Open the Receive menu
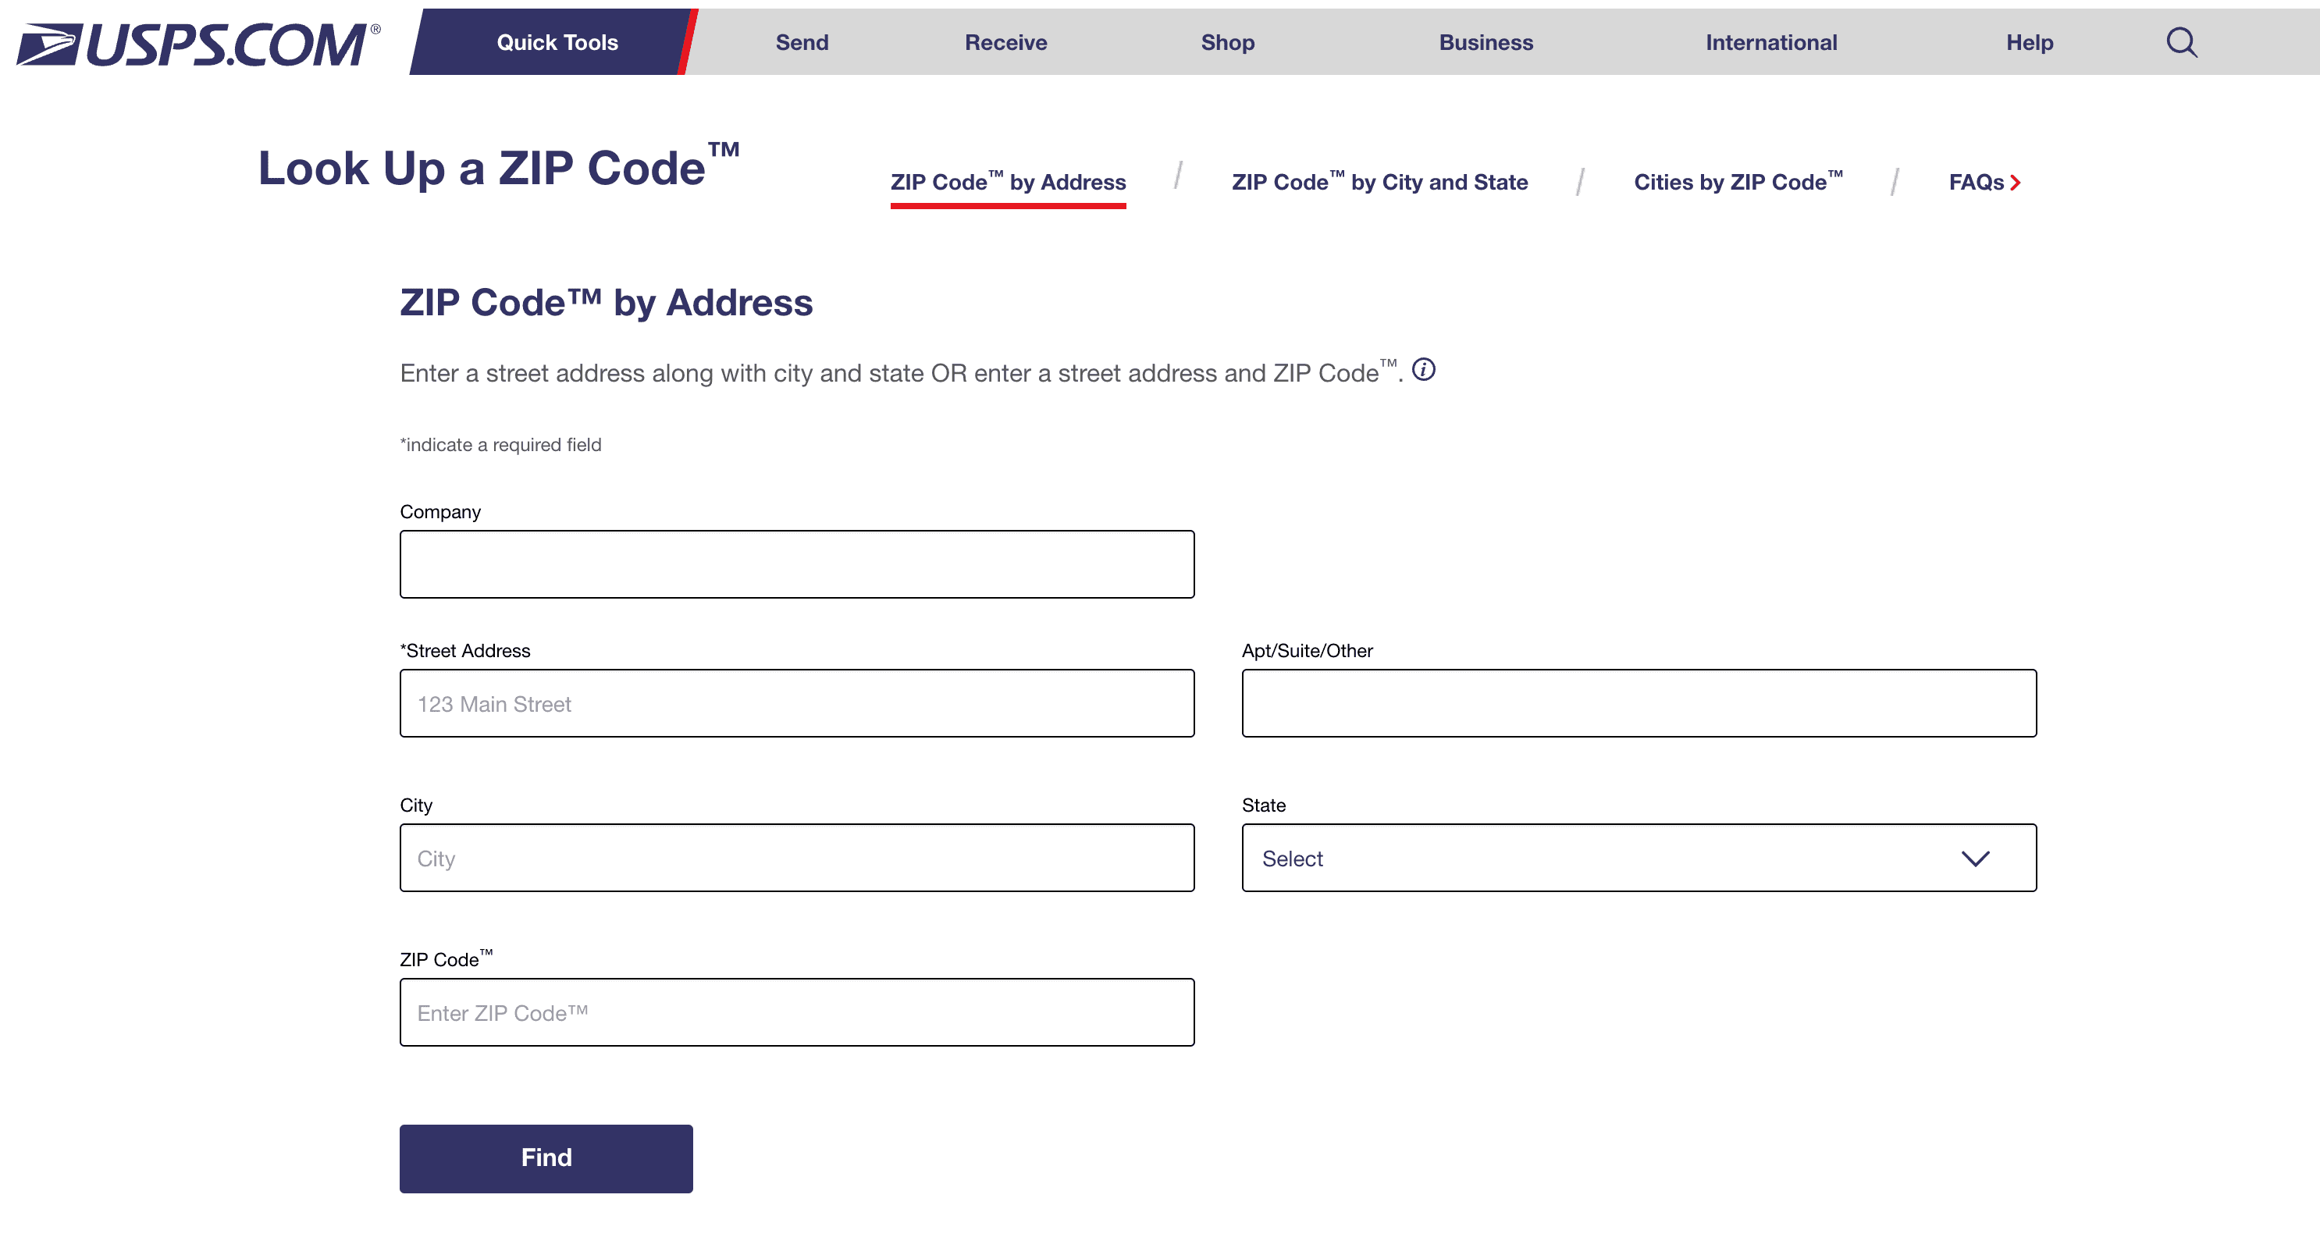The image size is (2320, 1255). (x=1005, y=42)
